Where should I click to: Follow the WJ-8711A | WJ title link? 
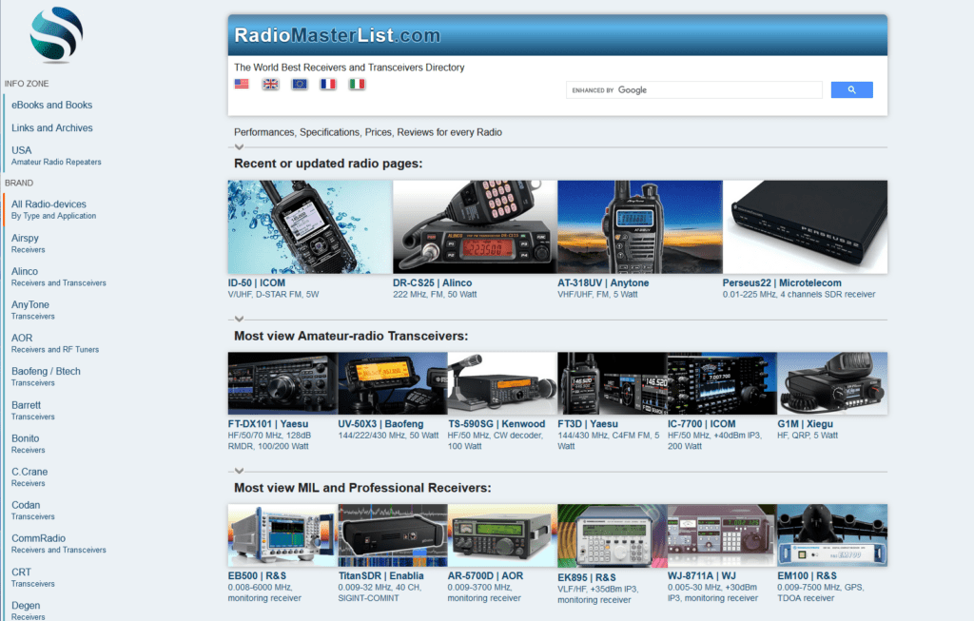(701, 576)
